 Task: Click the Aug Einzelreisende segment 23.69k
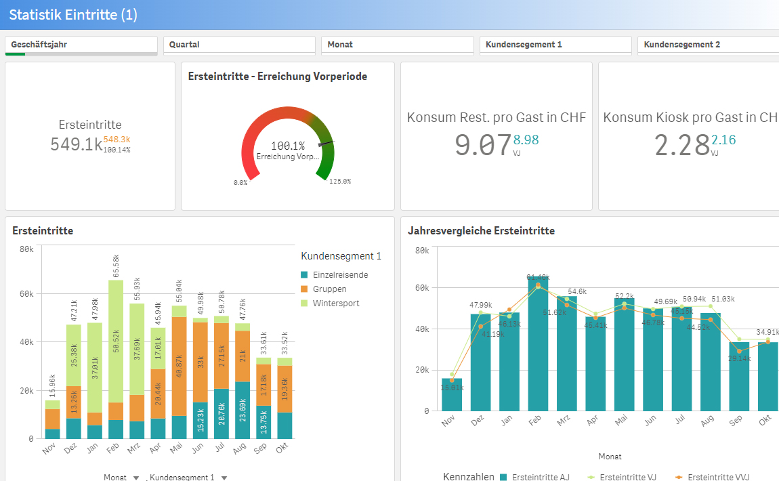pyautogui.click(x=243, y=410)
